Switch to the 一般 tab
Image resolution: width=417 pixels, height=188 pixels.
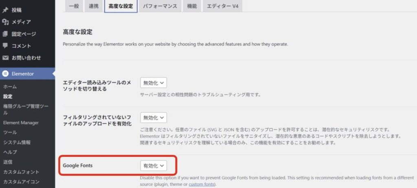coord(74,6)
